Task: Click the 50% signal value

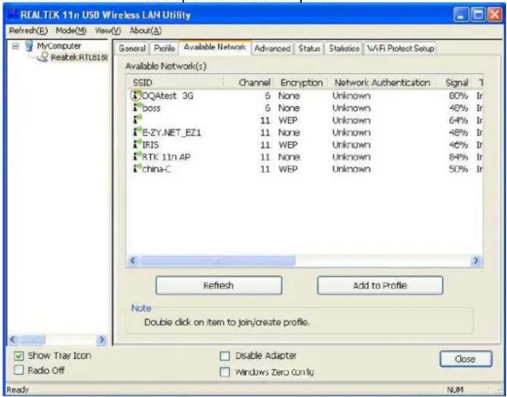Action: coord(458,169)
